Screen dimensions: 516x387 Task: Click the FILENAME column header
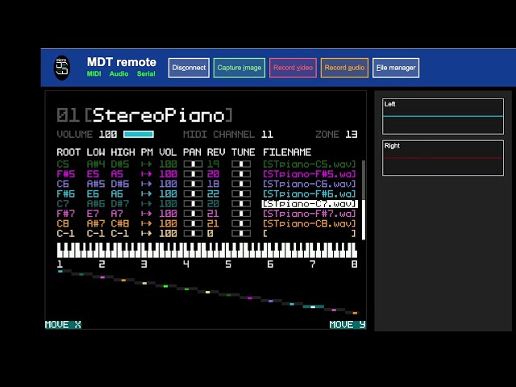[x=287, y=152]
